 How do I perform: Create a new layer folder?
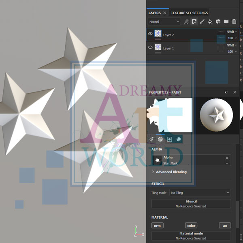click(x=226, y=21)
